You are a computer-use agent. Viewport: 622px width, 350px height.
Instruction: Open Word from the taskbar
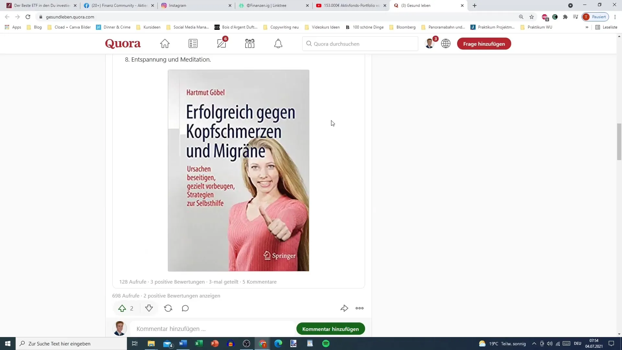pos(183,344)
